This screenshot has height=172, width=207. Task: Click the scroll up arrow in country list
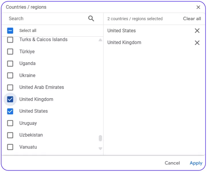[100, 40]
